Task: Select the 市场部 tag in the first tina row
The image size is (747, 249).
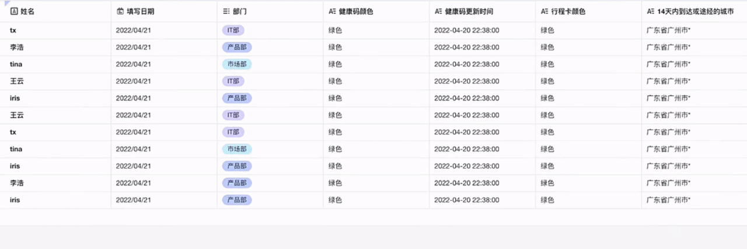Action: 236,64
